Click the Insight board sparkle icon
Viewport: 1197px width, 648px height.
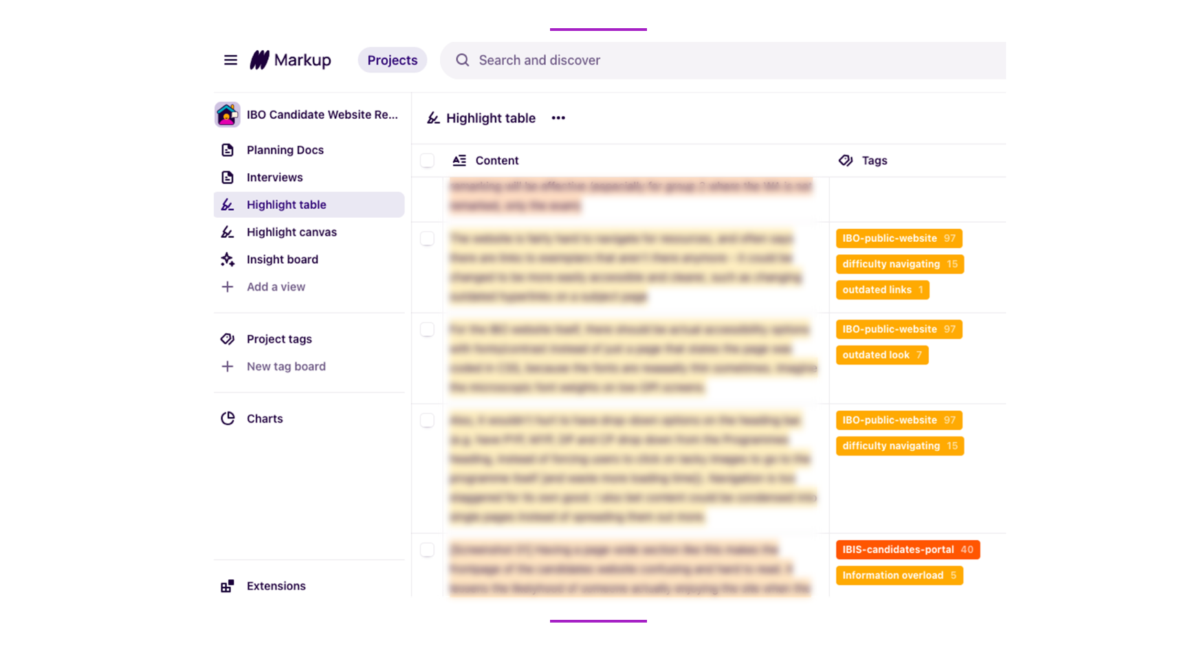point(228,260)
